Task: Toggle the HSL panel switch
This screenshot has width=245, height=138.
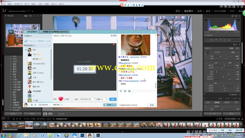Action: [204, 98]
